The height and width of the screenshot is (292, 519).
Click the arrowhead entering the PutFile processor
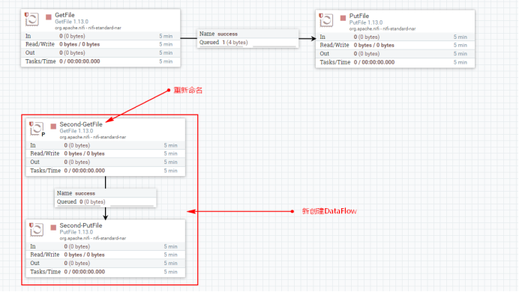[x=313, y=39]
